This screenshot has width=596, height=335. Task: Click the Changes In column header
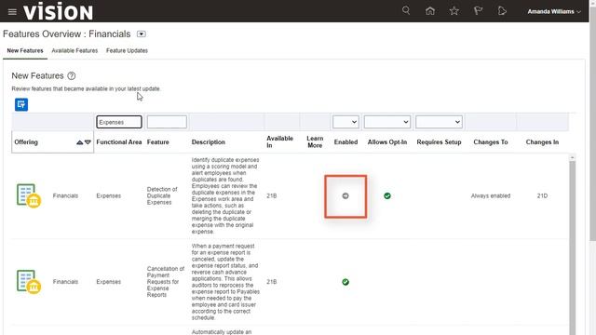pos(542,142)
